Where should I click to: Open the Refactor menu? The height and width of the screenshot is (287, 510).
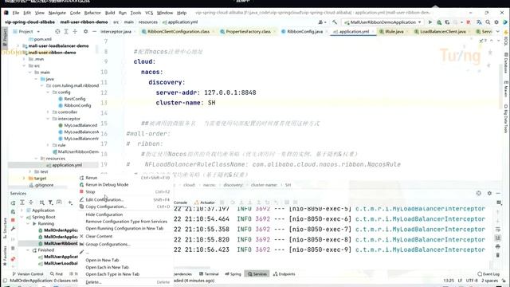pyautogui.click(x=92, y=13)
